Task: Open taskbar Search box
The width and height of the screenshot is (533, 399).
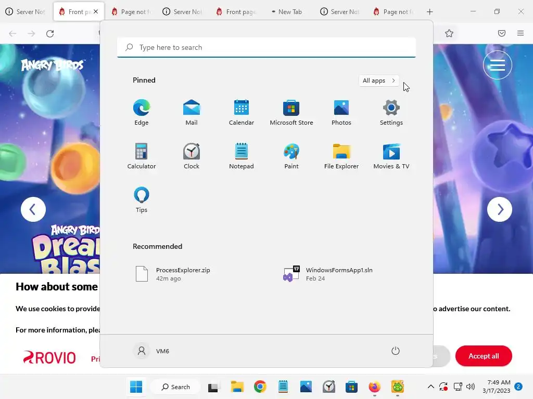Action: click(x=176, y=387)
